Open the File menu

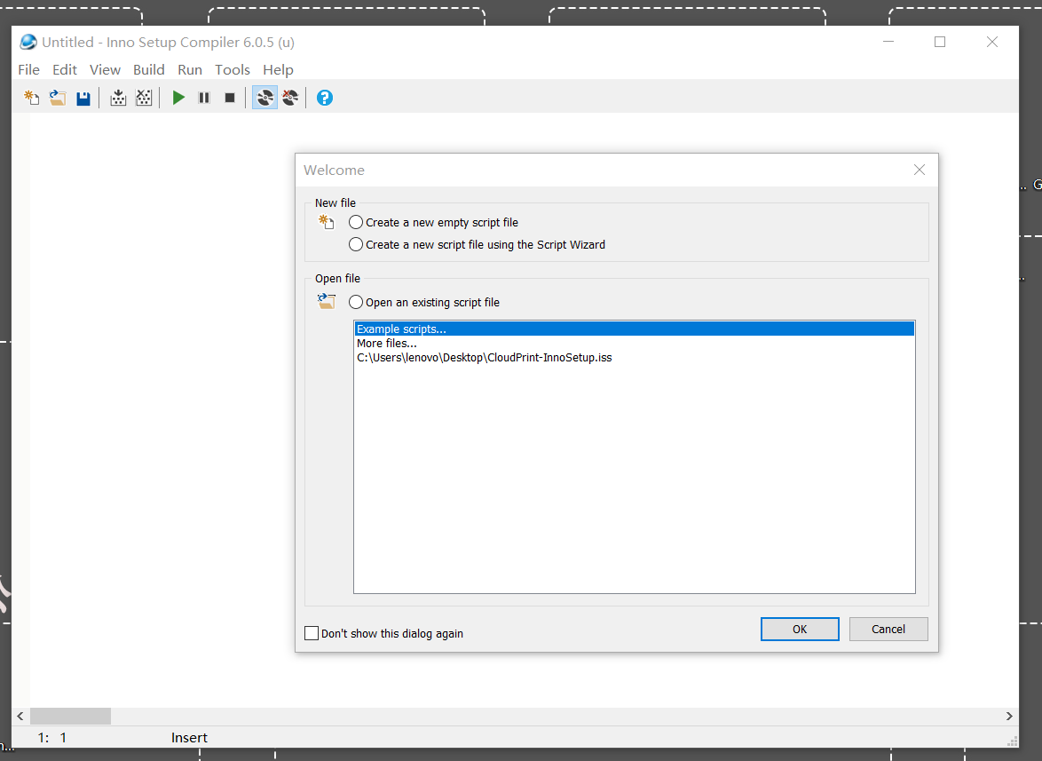(x=28, y=70)
